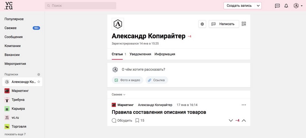306x138 pixels.
Task: Click the Написать button
Action: (x=224, y=24)
